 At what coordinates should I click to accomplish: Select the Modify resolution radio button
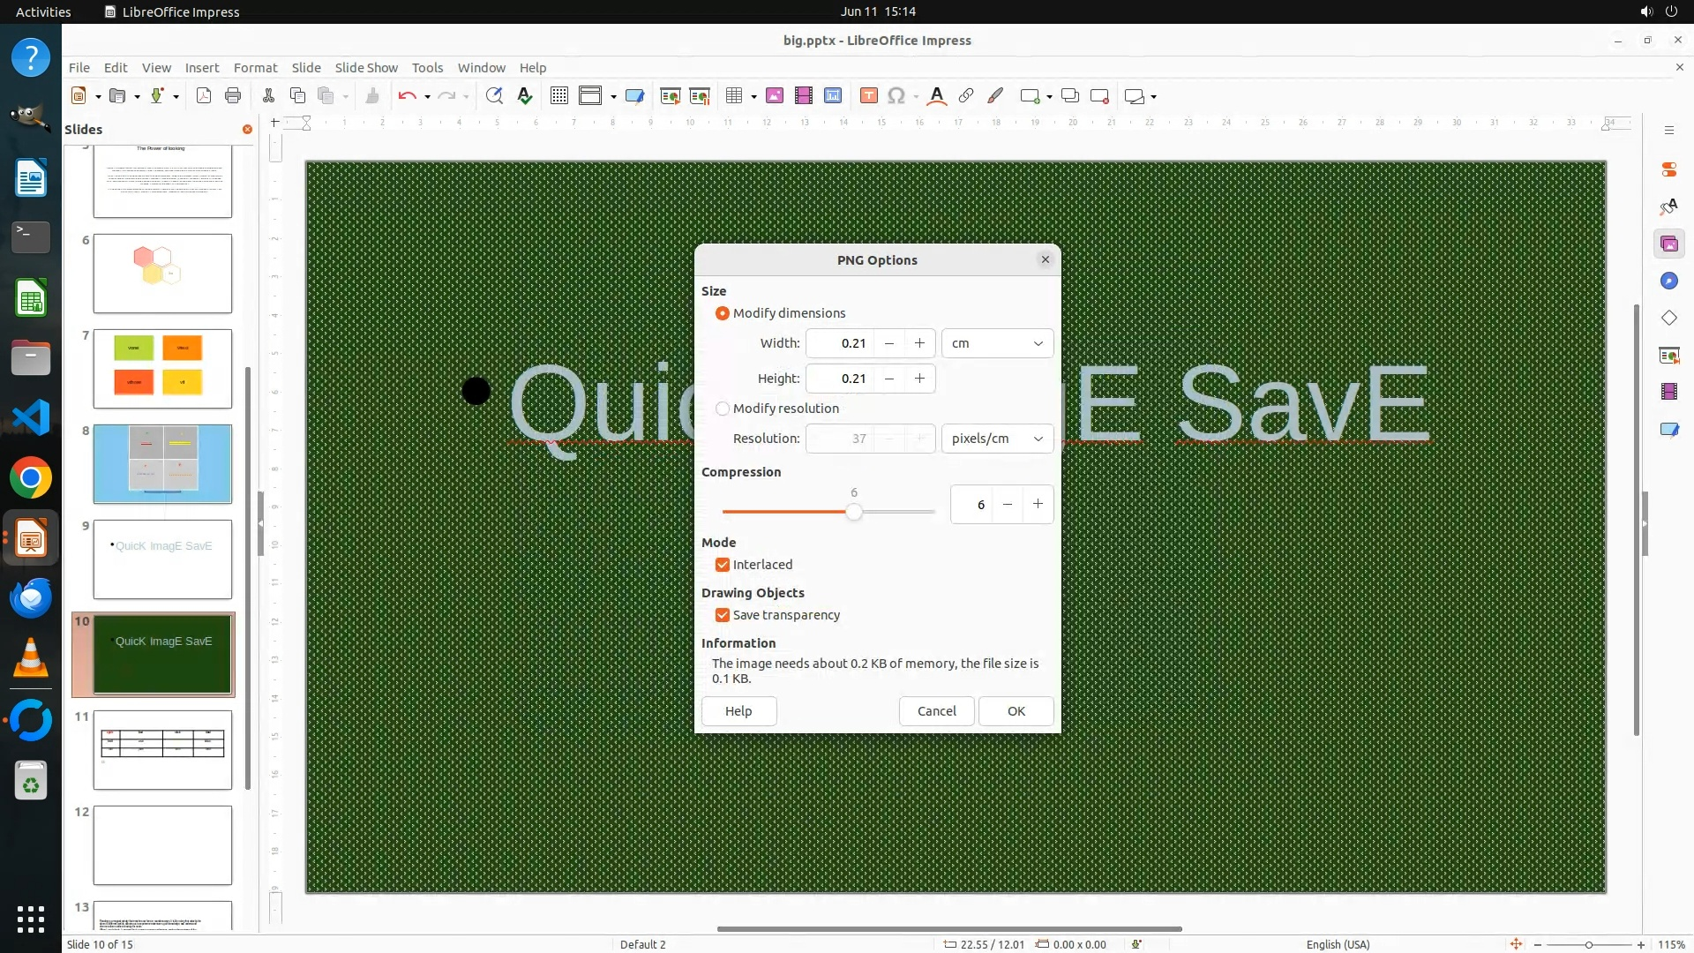click(723, 409)
